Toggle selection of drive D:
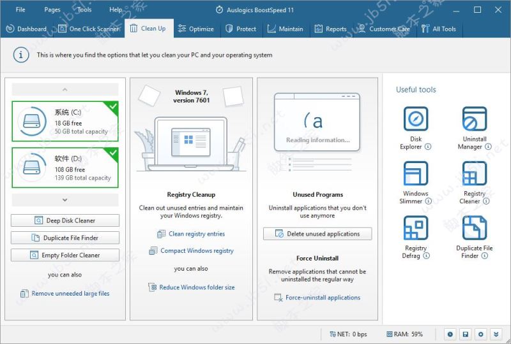 coord(65,168)
